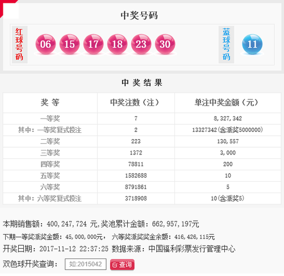This screenshot has width=284, height=276.
Task: Select the 二等奖 row label
Action: point(50,141)
